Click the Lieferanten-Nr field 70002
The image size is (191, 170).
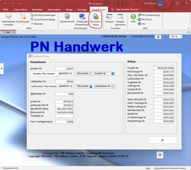pos(64,82)
